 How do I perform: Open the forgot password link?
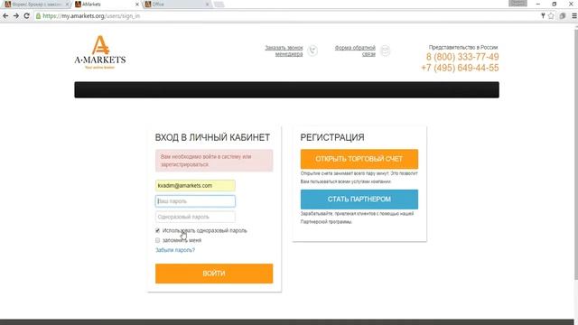[x=175, y=250]
